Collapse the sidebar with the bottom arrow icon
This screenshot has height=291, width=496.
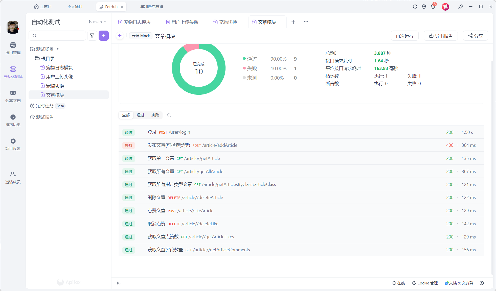pos(119,283)
